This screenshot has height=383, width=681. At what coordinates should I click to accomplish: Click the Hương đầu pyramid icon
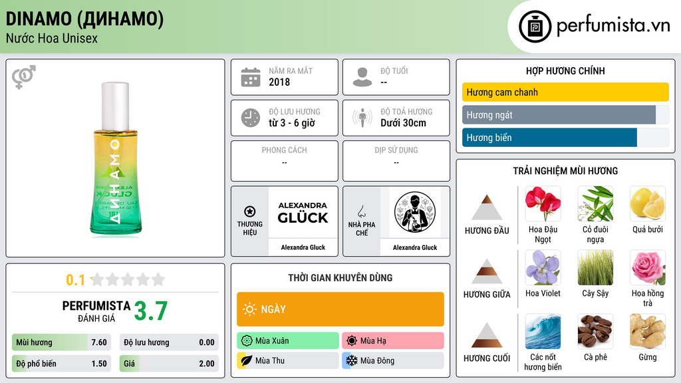tap(487, 207)
